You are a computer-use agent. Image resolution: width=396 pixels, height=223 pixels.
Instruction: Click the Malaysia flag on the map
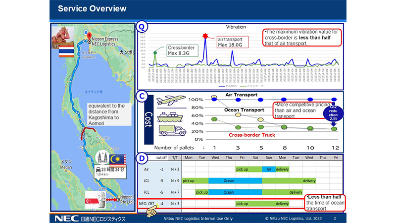[x=118, y=160]
